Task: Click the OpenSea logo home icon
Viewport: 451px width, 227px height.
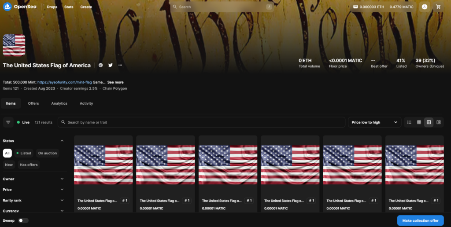Action: coord(7,7)
